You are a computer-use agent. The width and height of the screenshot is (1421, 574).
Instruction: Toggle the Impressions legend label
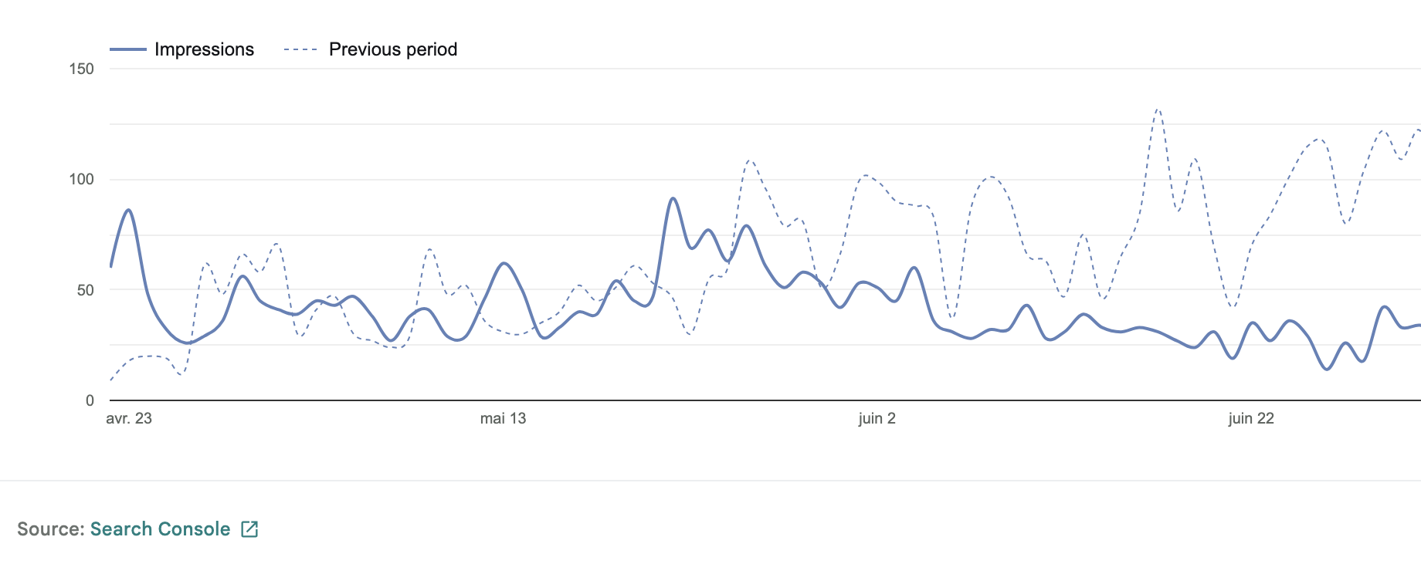point(204,49)
